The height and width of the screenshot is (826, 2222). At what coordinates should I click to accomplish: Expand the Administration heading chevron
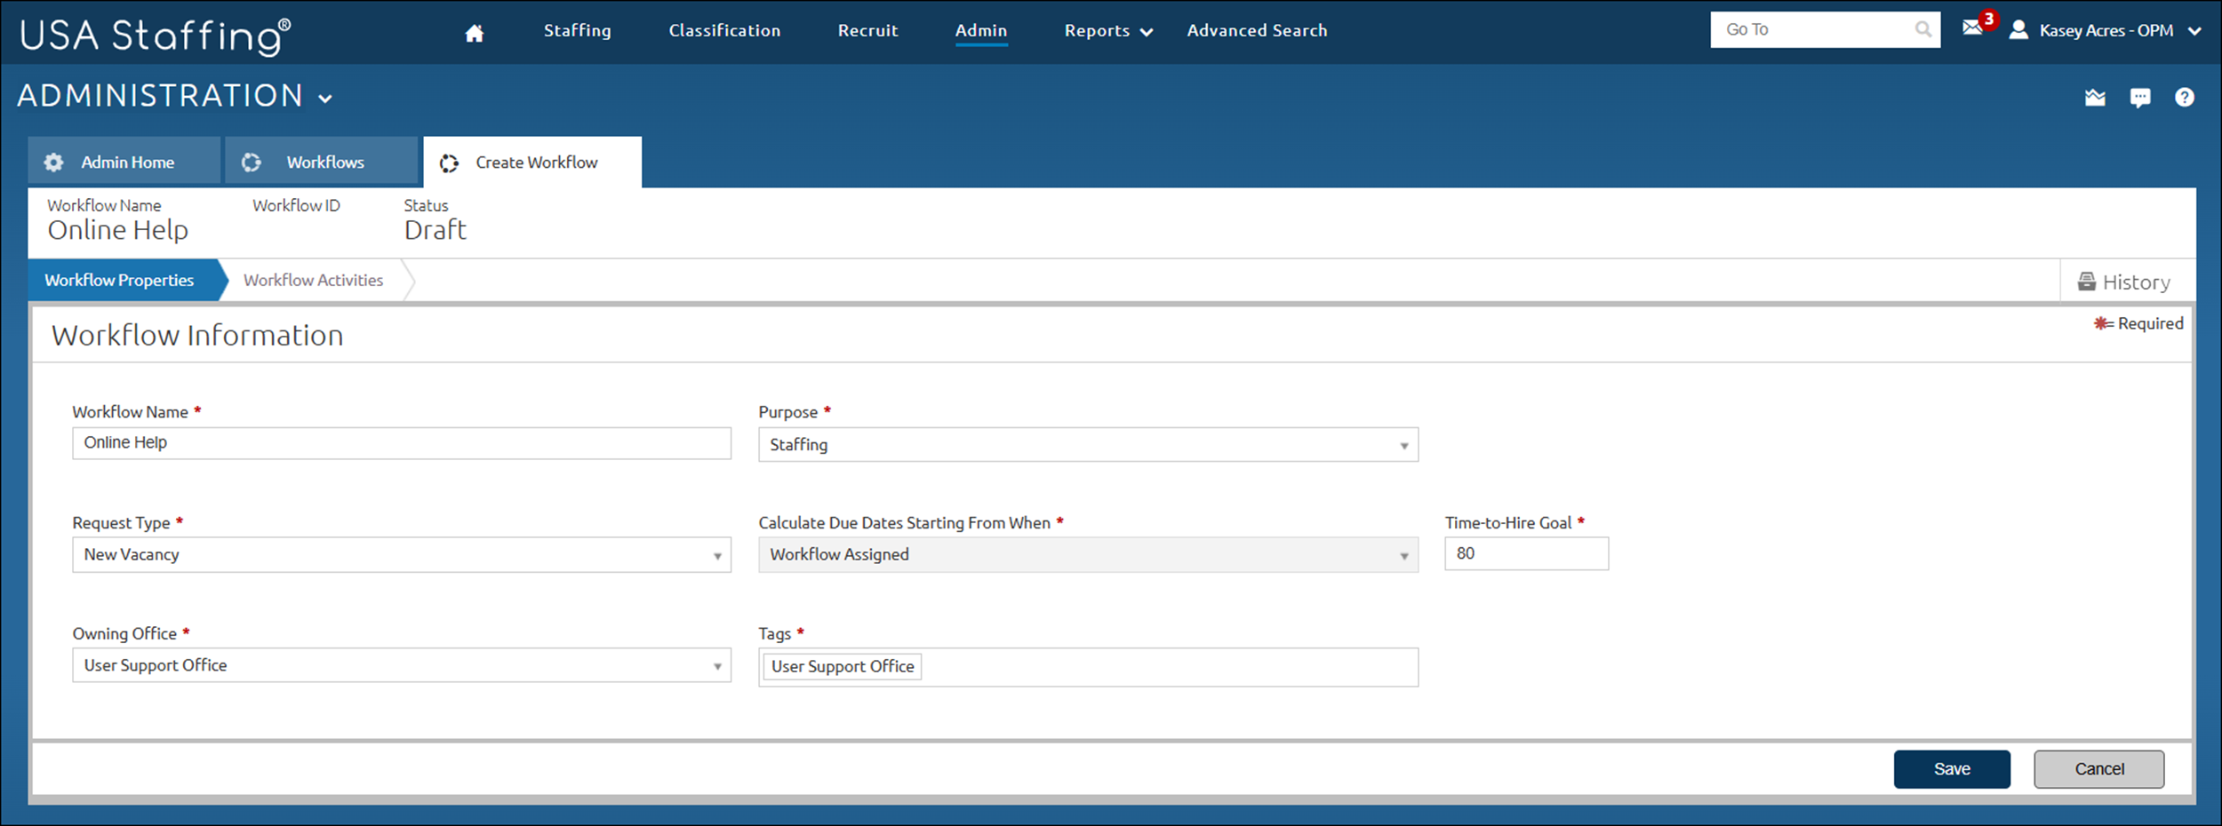325,99
